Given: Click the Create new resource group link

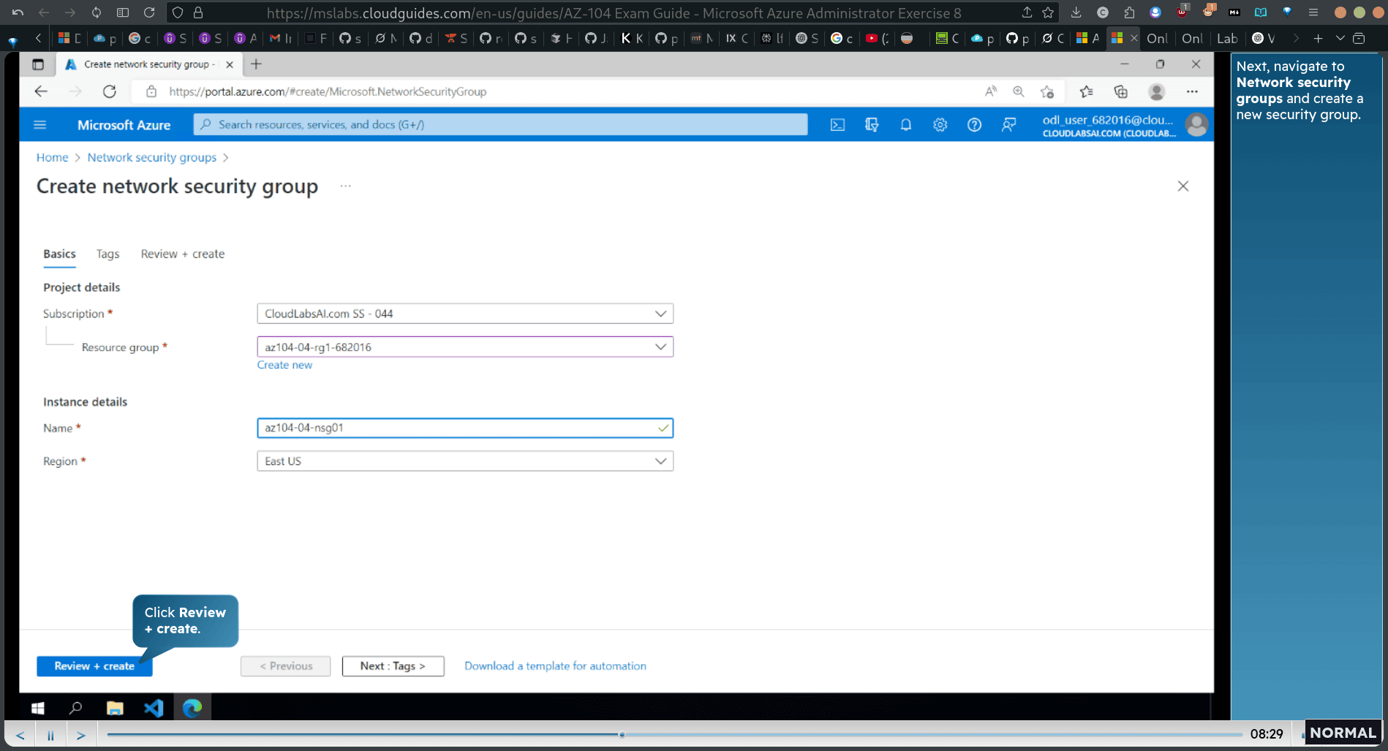Looking at the screenshot, I should pyautogui.click(x=284, y=365).
